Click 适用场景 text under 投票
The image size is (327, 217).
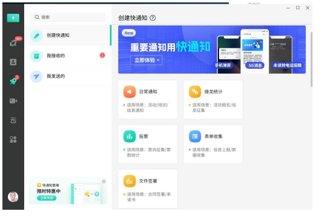[148, 152]
